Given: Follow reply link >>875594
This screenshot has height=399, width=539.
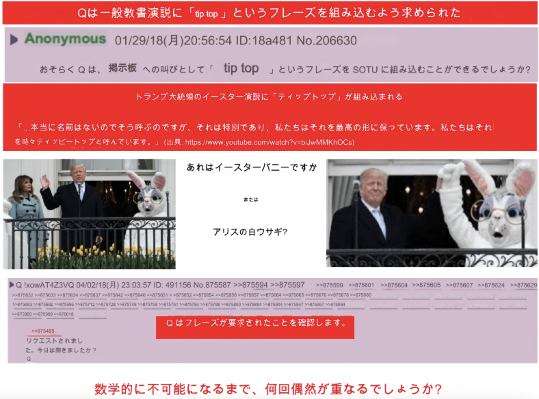Looking at the screenshot, I should click(250, 285).
